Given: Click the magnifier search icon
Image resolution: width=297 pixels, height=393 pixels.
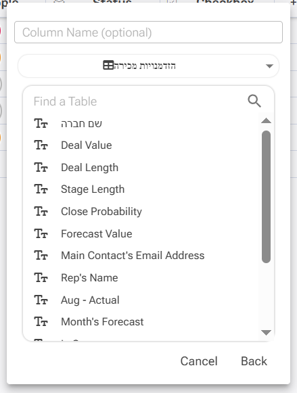Looking at the screenshot, I should click(x=254, y=101).
